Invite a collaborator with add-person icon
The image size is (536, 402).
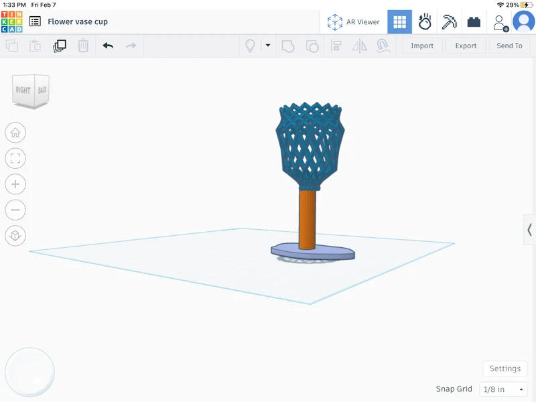pyautogui.click(x=500, y=23)
